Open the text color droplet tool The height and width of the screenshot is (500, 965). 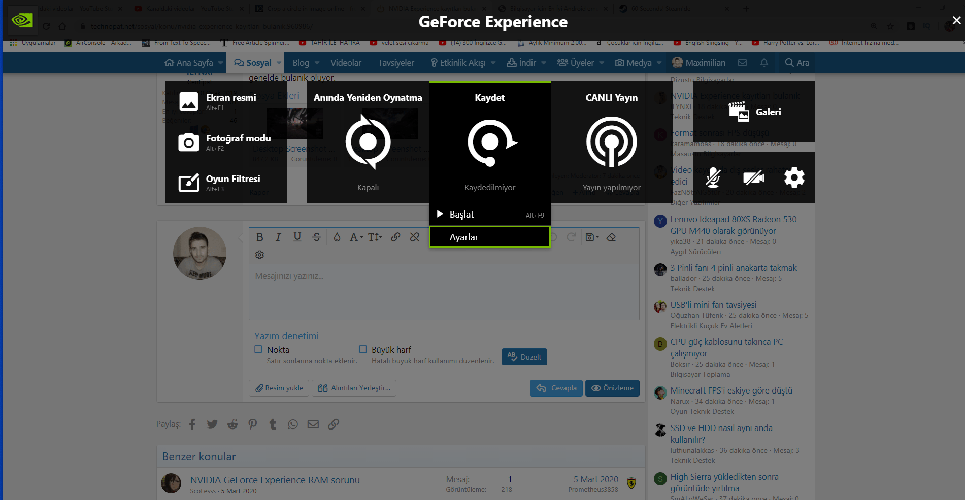point(337,237)
